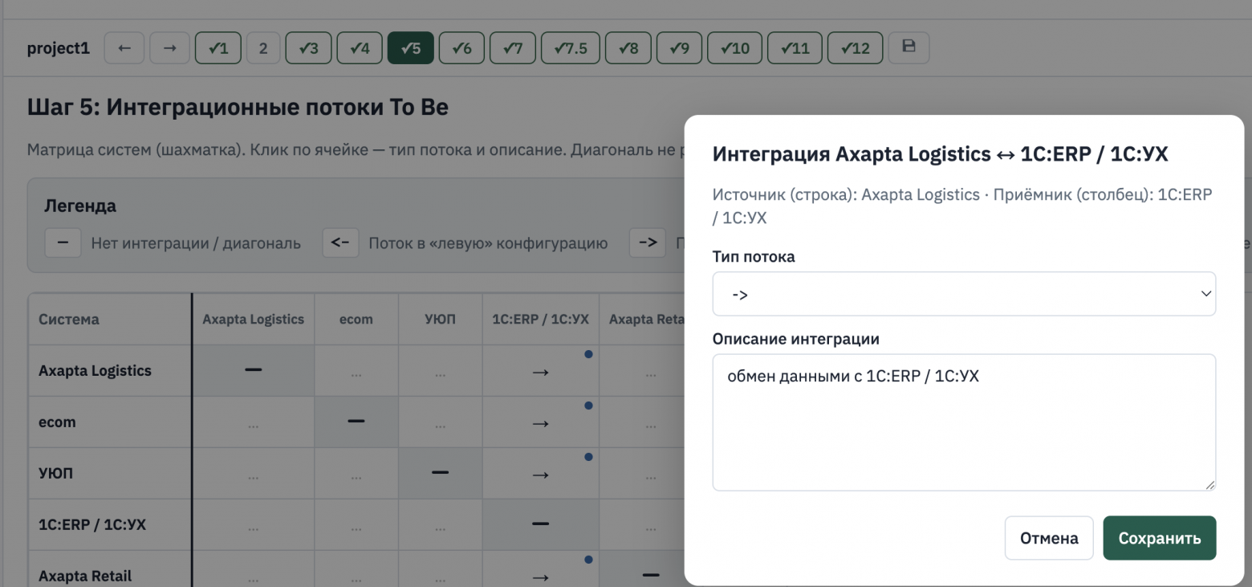The height and width of the screenshot is (587, 1252).
Task: Click the project1 title text
Action: pyautogui.click(x=59, y=48)
